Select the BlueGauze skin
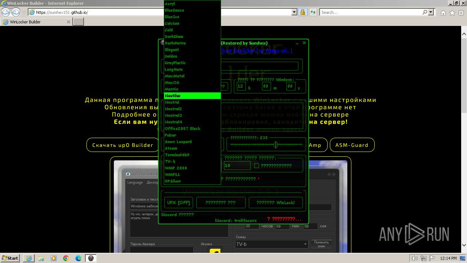The image size is (467, 263). 192,10
